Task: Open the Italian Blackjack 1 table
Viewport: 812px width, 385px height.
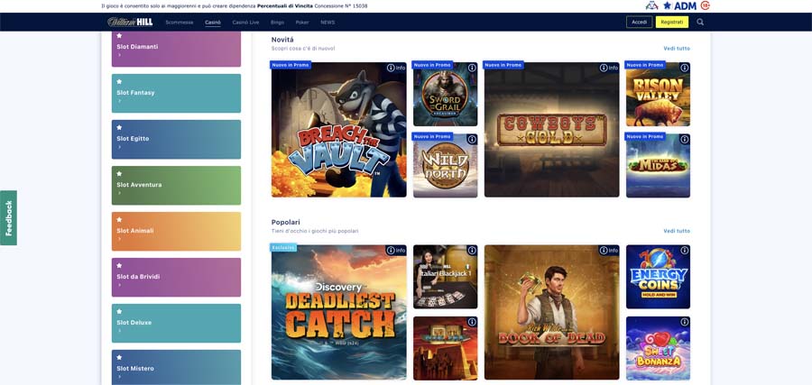Action: point(446,277)
